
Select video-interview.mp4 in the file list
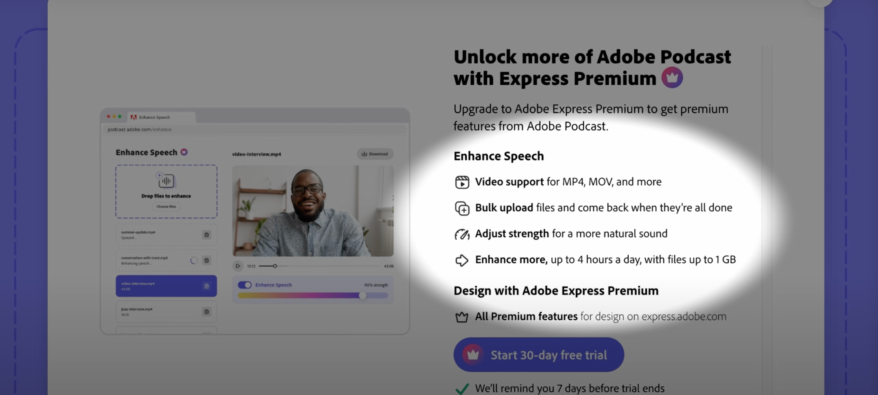(166, 286)
